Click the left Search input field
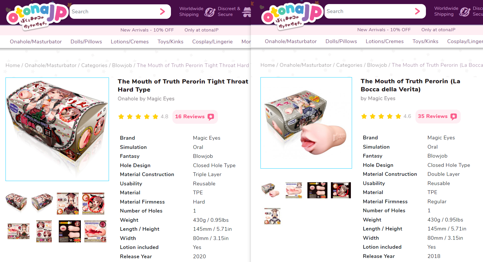This screenshot has width=483, height=262. pos(114,12)
